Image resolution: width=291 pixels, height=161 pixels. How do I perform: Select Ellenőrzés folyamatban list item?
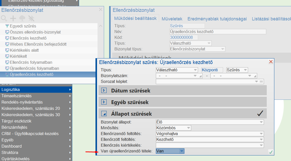tap(49, 62)
